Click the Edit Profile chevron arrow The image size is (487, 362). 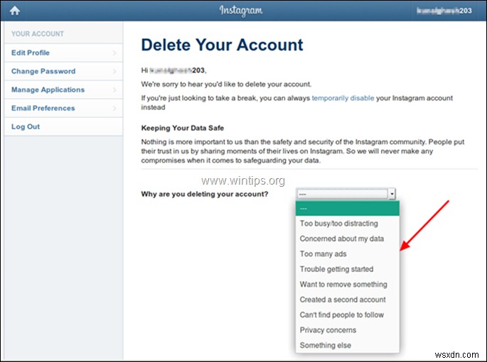click(x=114, y=53)
